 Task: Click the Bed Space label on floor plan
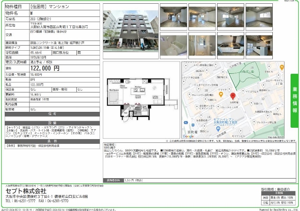pos(114,90)
